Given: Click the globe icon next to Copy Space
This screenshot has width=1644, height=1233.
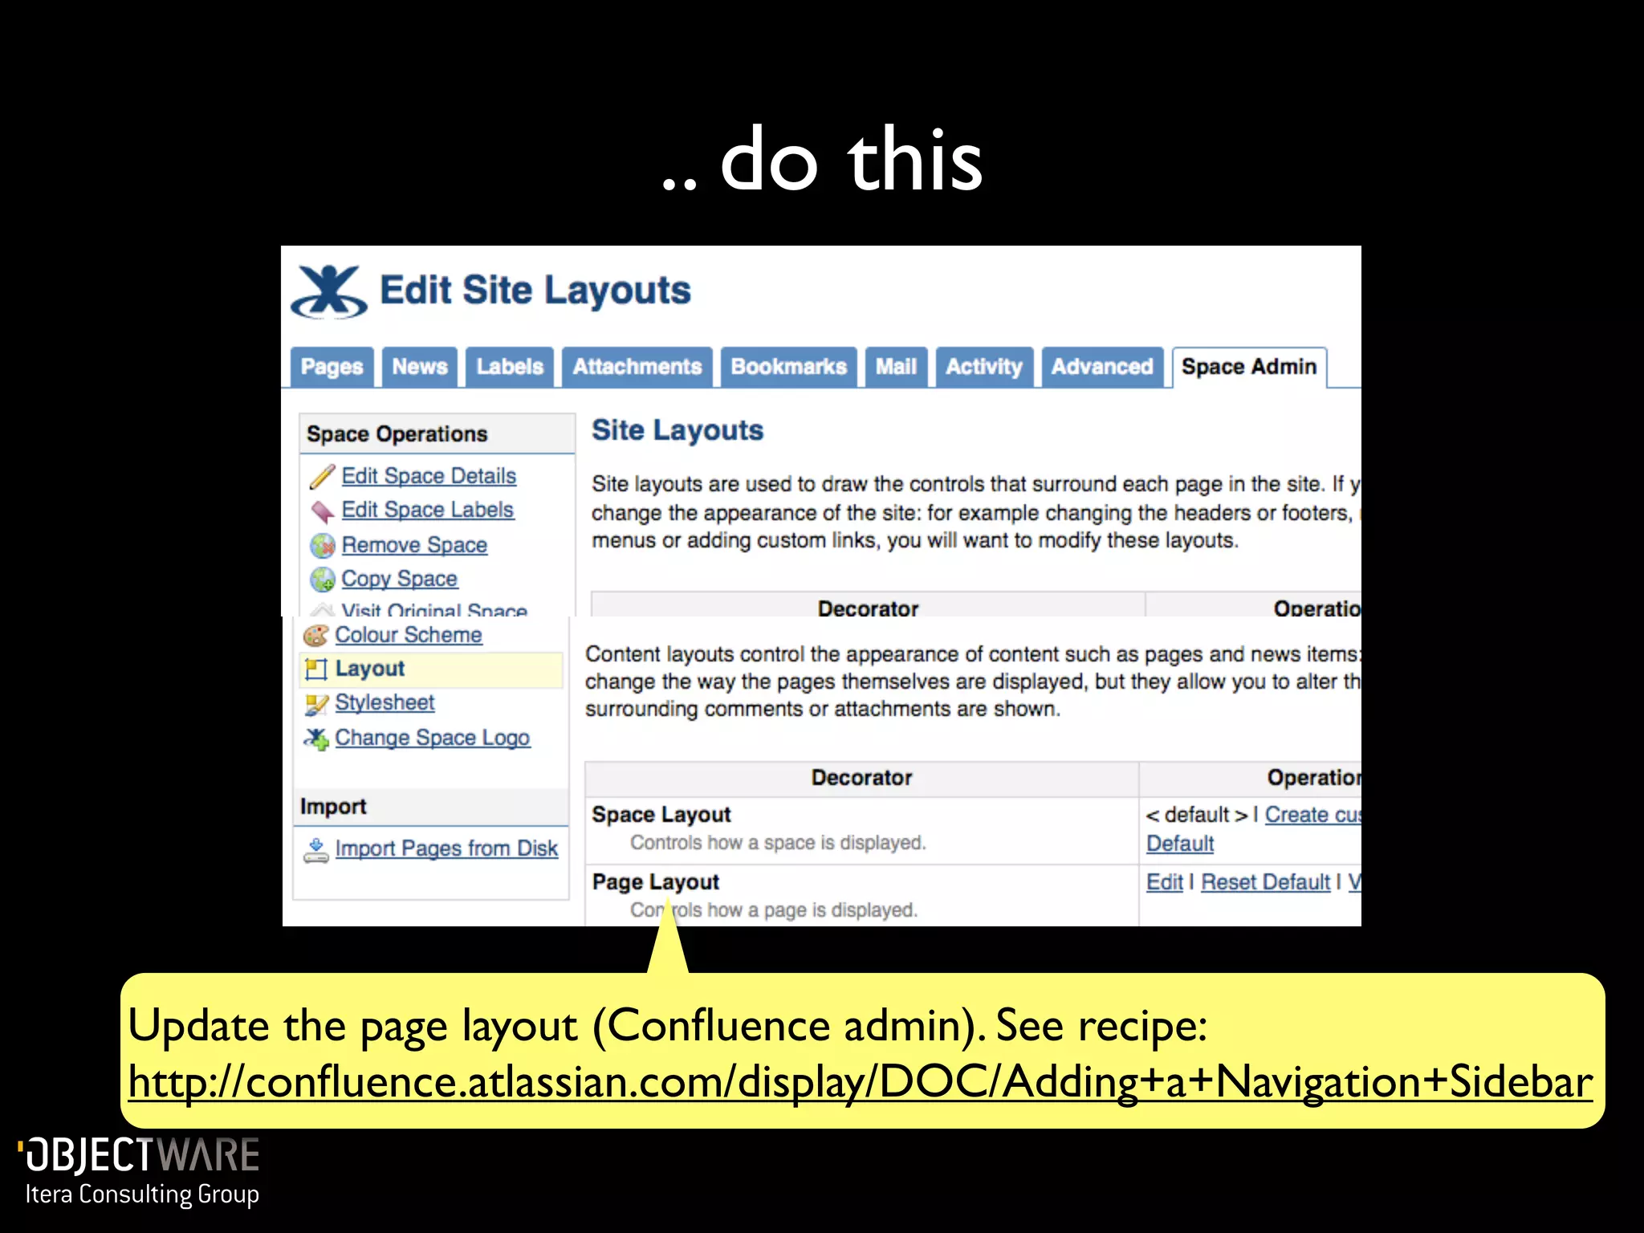Looking at the screenshot, I should coord(322,580).
